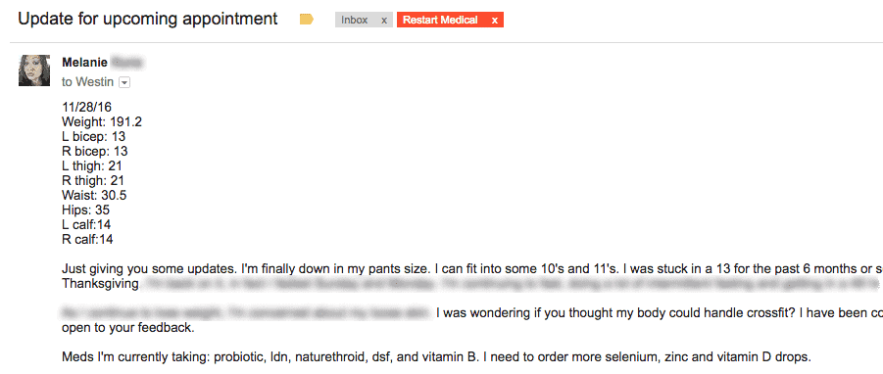883x374 pixels.
Task: Open the Restart Medical label
Action: 440,21
